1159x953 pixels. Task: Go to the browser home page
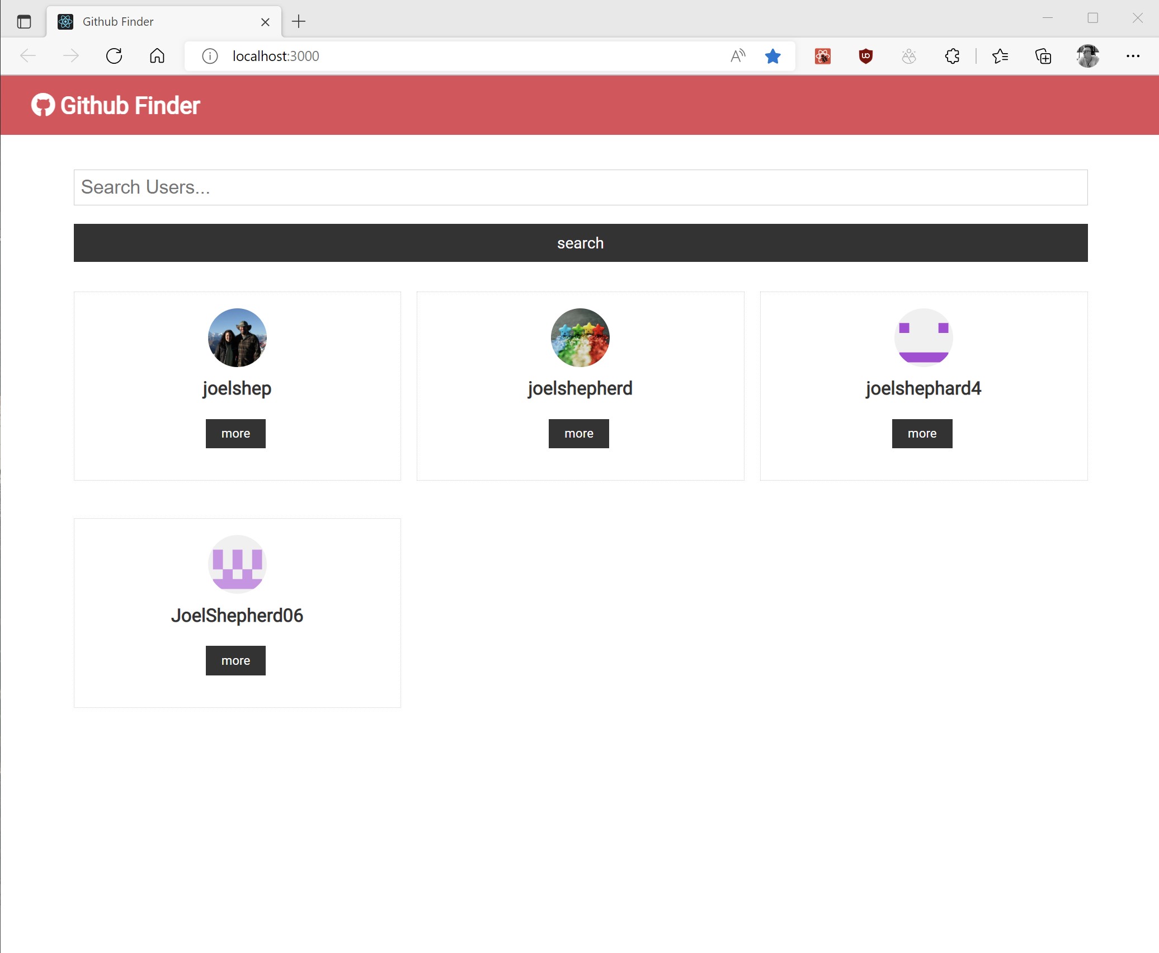coord(157,56)
